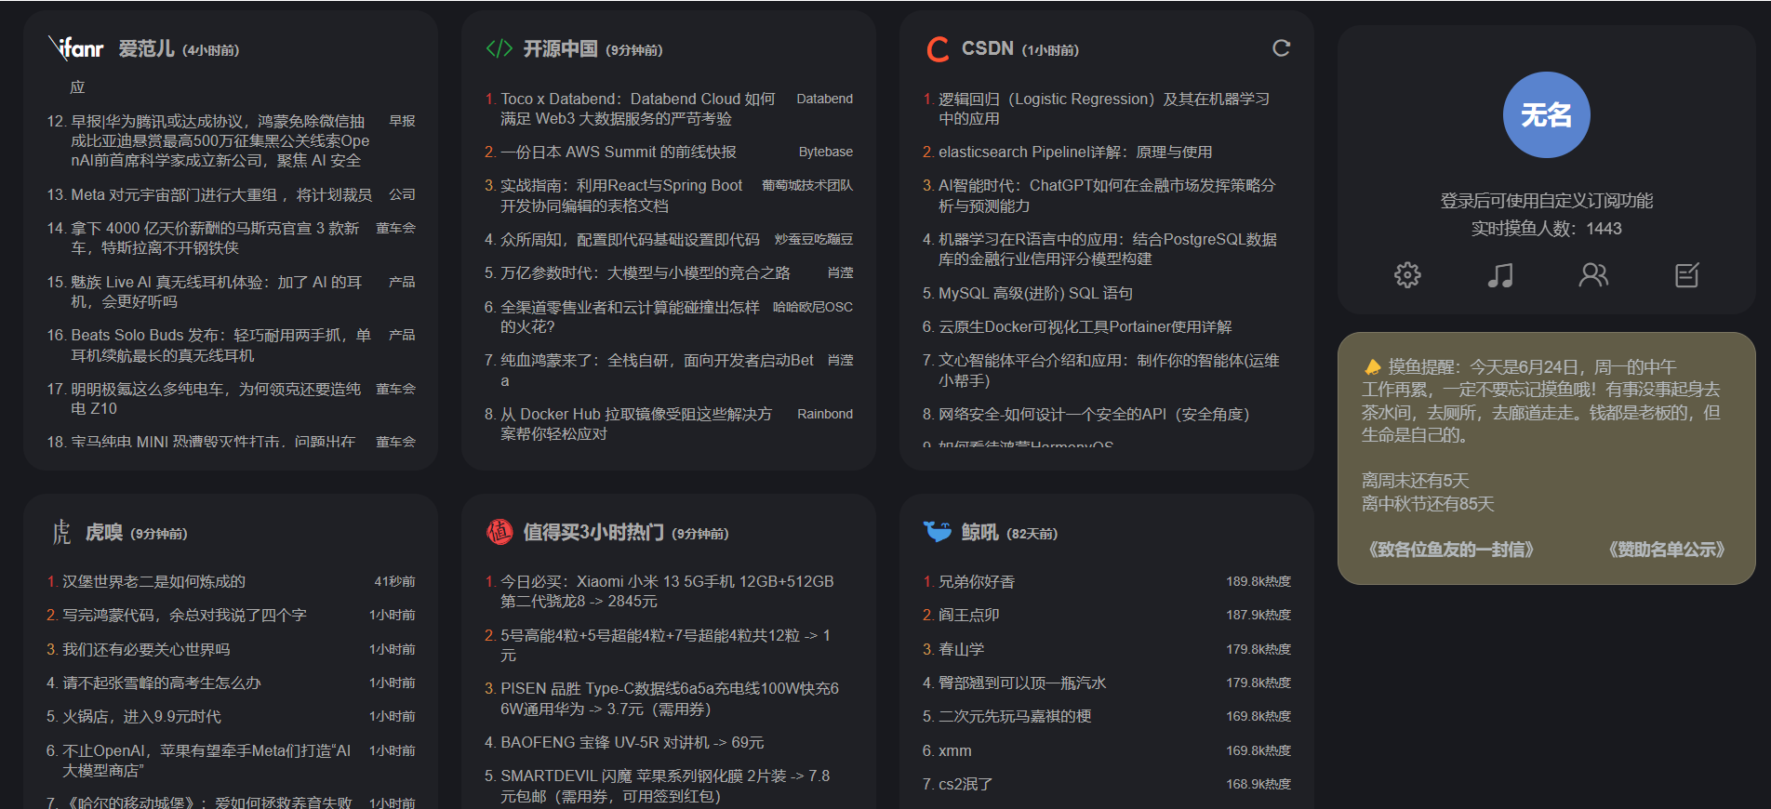Open MySQL 高级 SQL 语句 article
The height and width of the screenshot is (809, 1771).
1035,294
